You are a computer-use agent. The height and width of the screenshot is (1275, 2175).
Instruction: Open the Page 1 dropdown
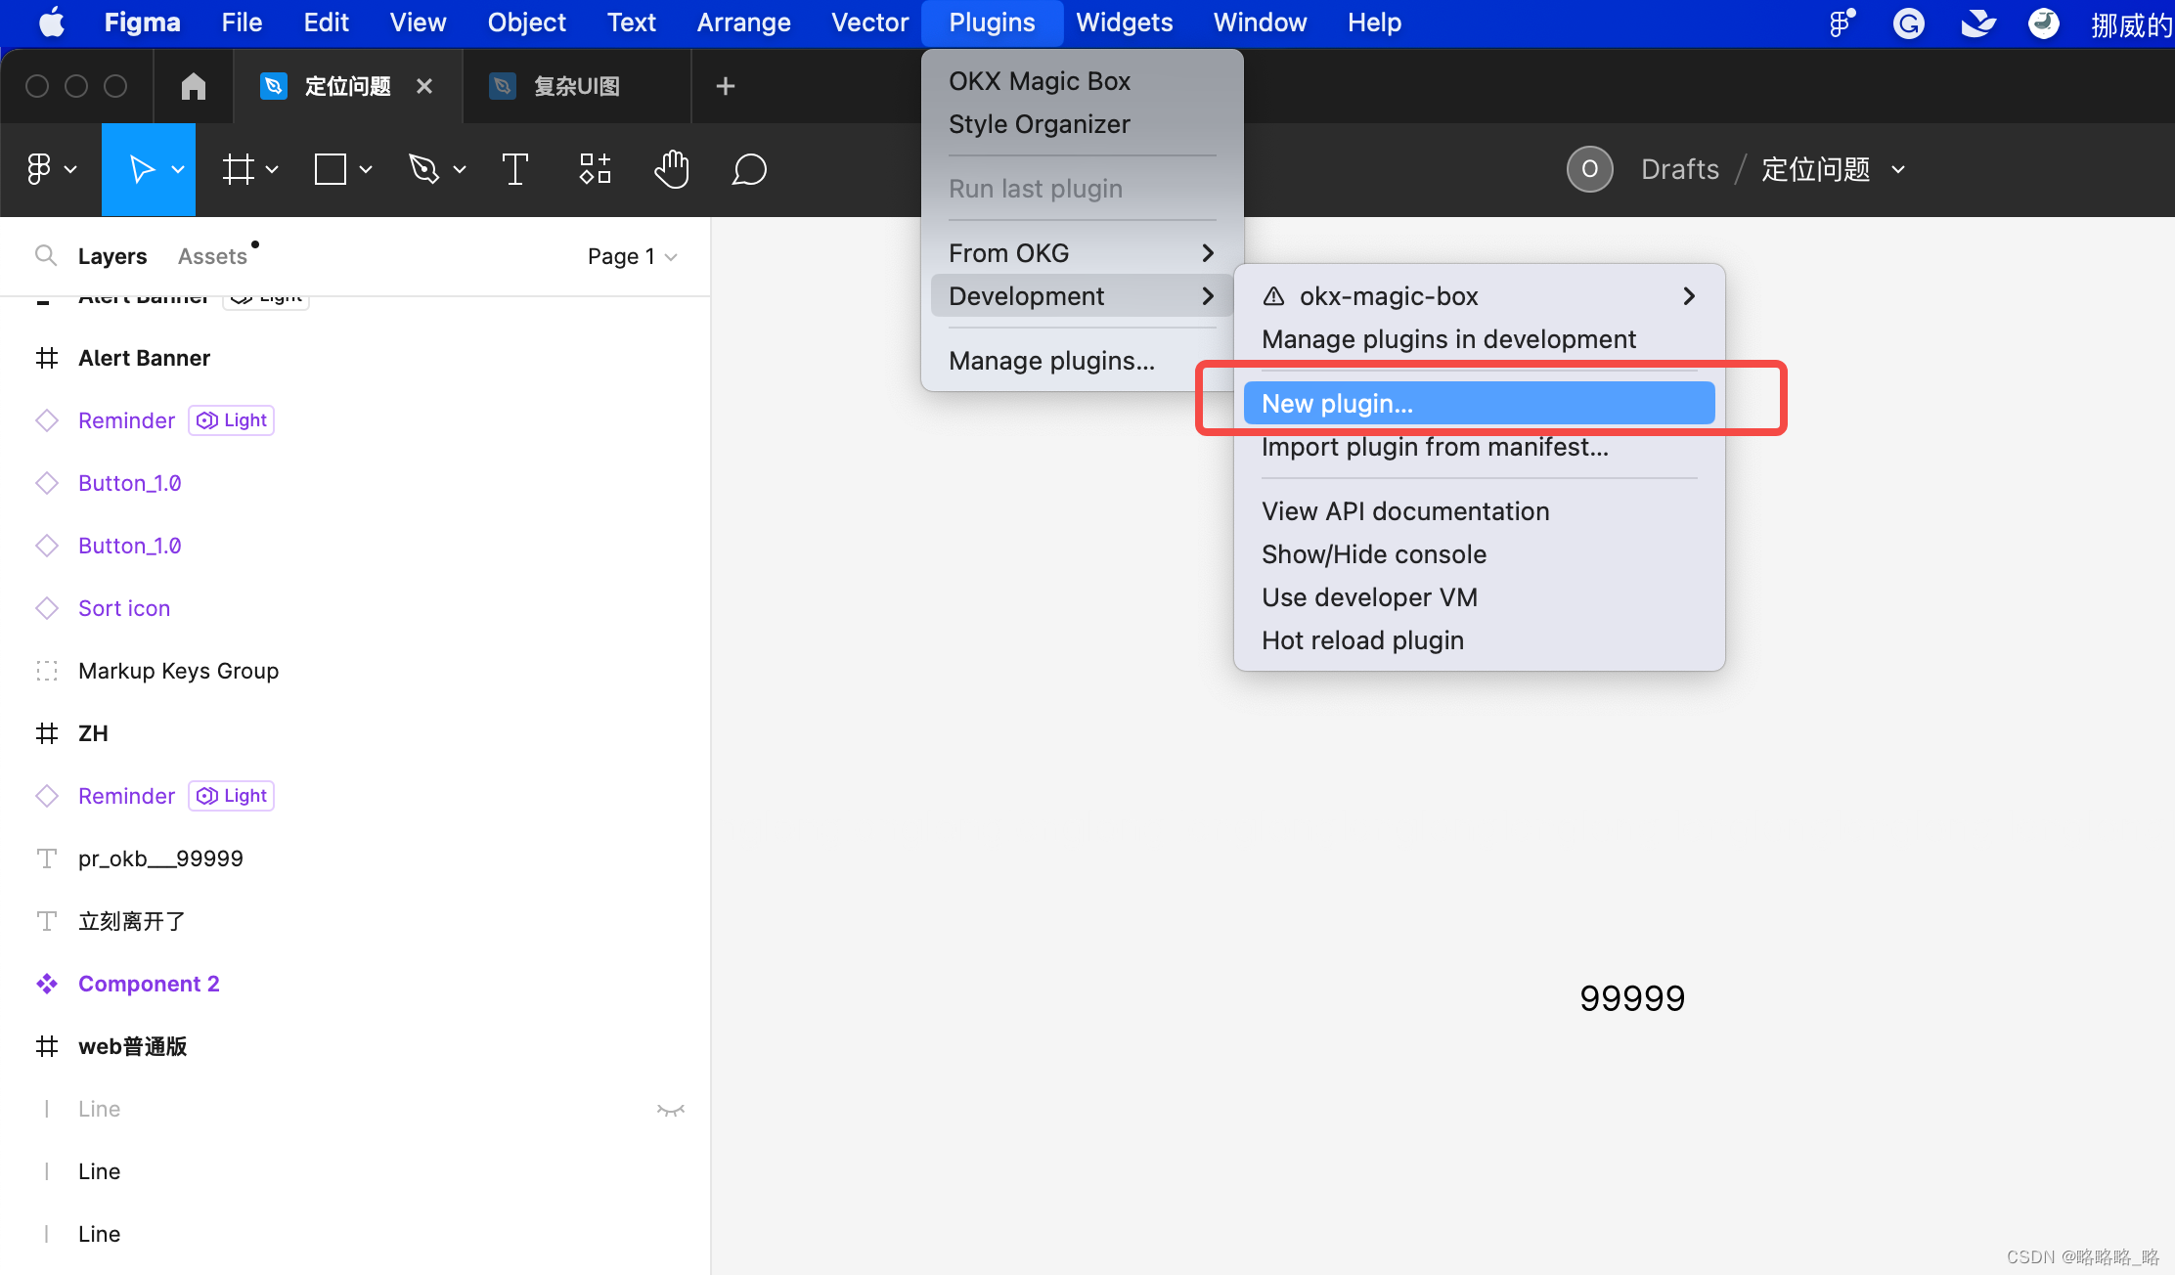pos(632,256)
